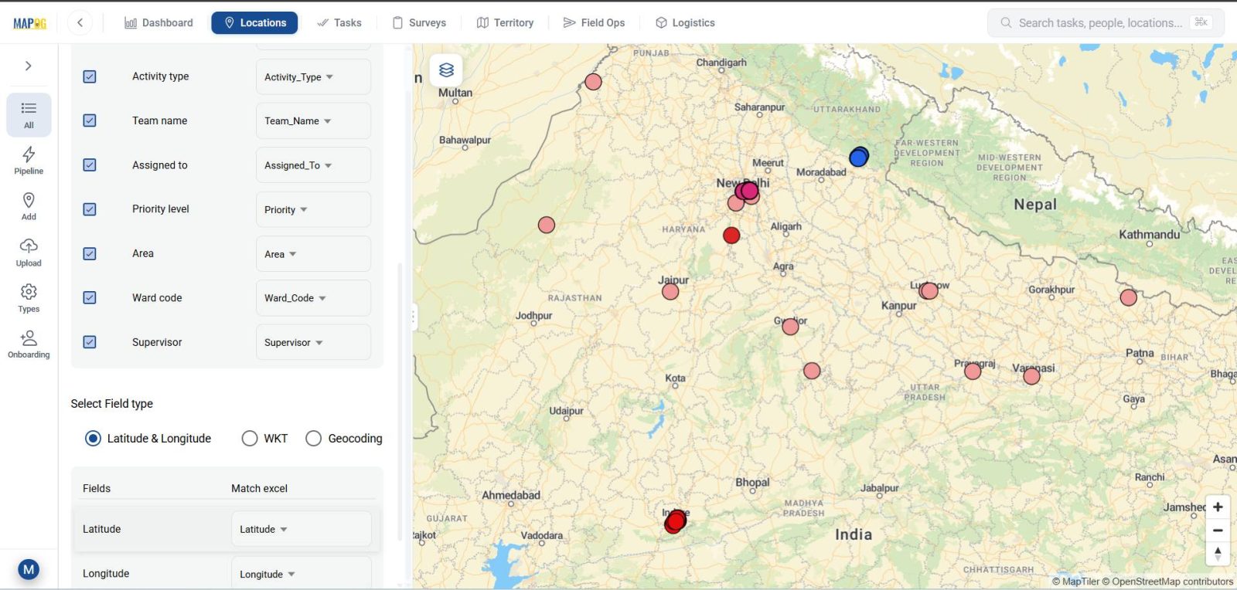The height and width of the screenshot is (590, 1237).
Task: Open the Dashboard tab
Action: (158, 22)
